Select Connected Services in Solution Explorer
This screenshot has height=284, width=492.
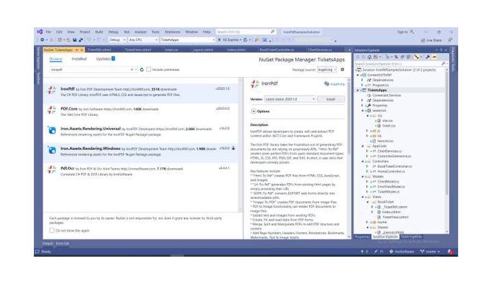386,95
